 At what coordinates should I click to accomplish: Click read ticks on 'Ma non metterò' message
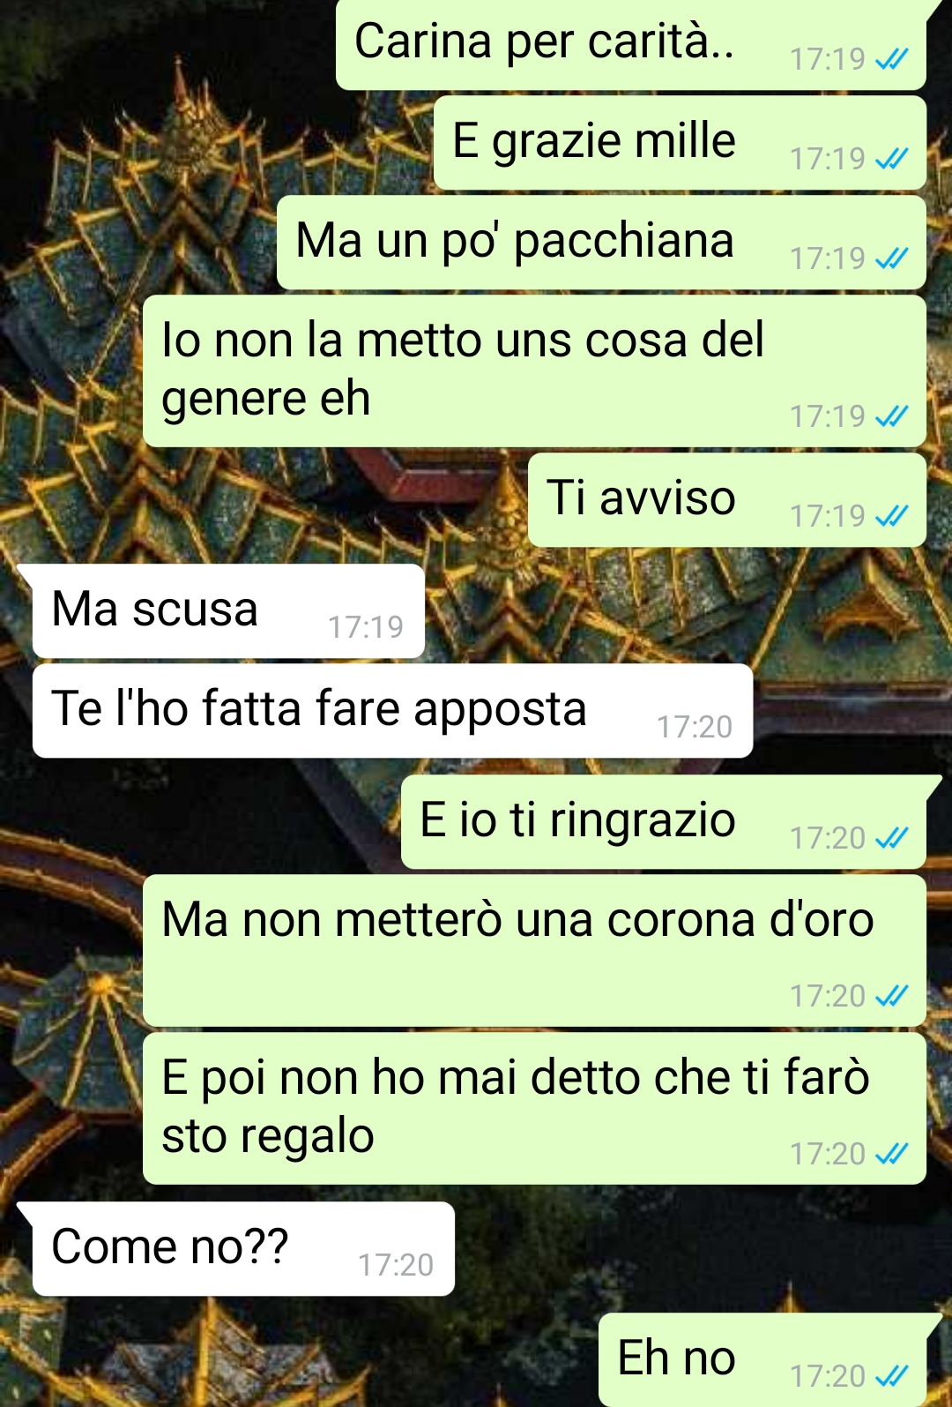[891, 996]
